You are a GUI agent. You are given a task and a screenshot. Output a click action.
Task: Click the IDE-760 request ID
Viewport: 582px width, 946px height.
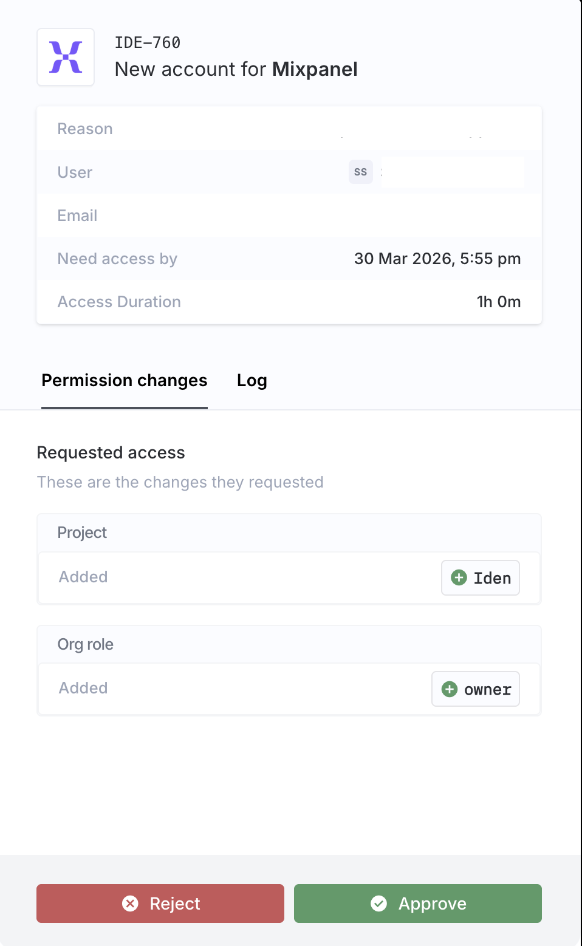tap(148, 43)
